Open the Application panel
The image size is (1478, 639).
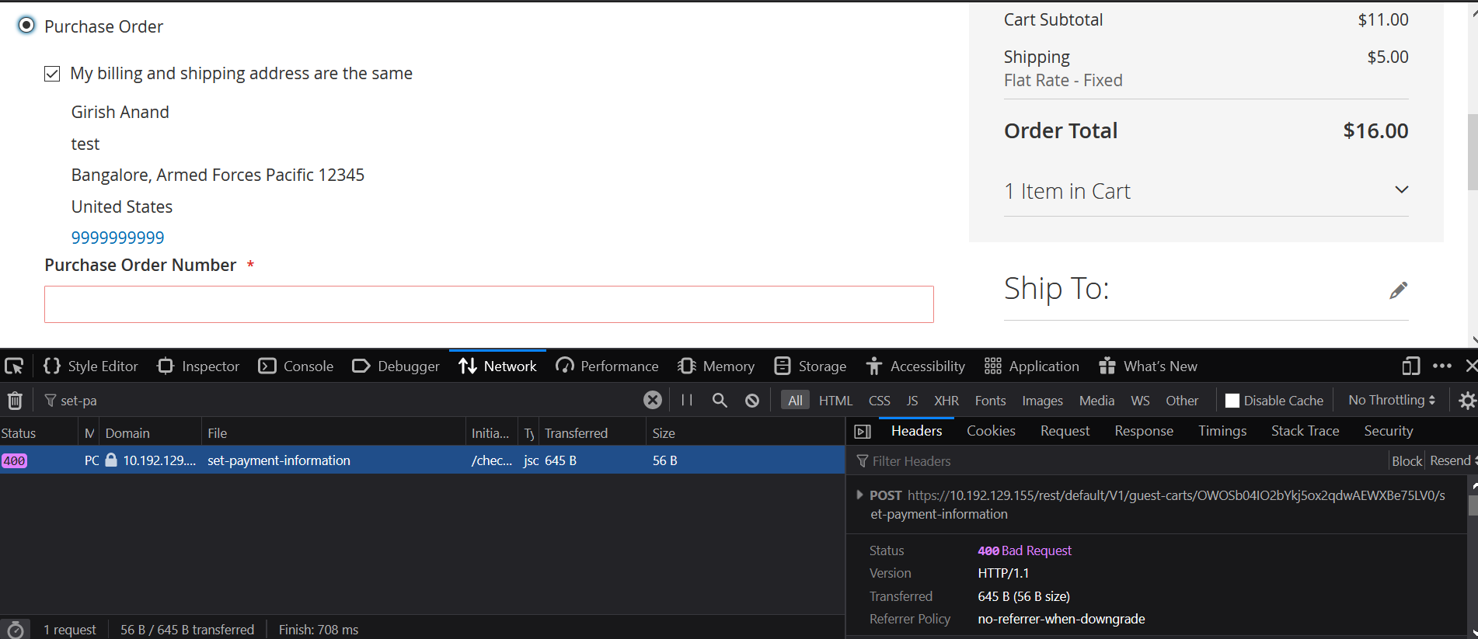1031,366
